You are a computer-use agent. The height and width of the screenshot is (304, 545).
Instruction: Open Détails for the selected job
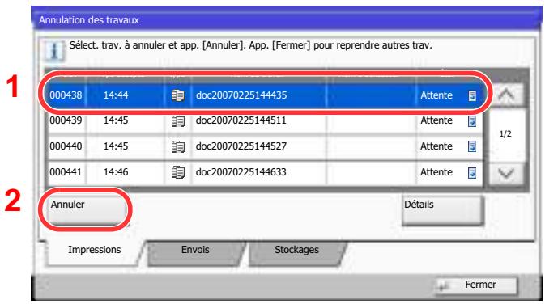click(443, 210)
